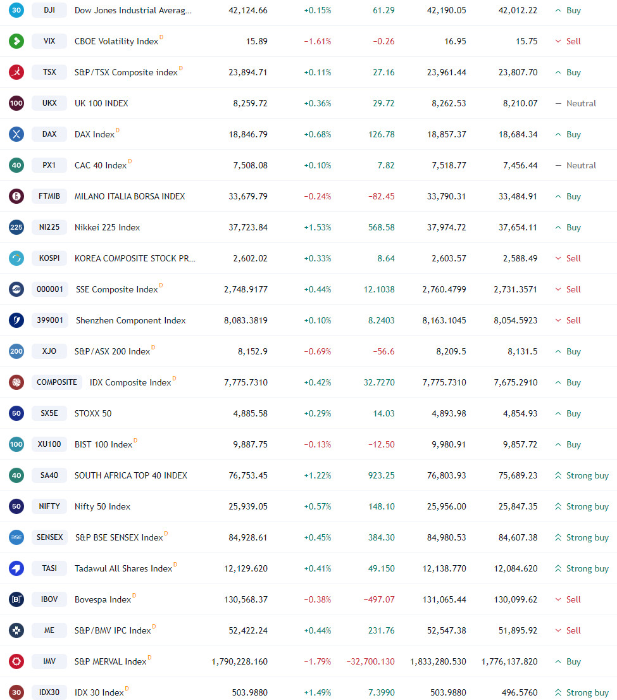Click the ASX 200 logo icon

point(16,351)
